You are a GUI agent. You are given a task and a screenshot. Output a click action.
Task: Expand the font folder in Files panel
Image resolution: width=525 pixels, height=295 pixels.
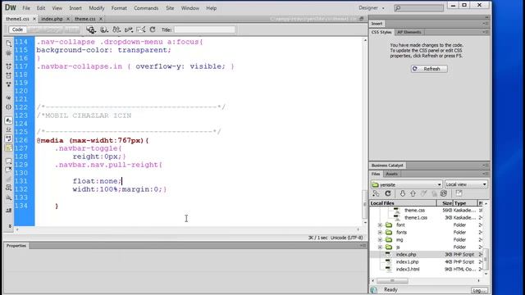[x=380, y=225]
